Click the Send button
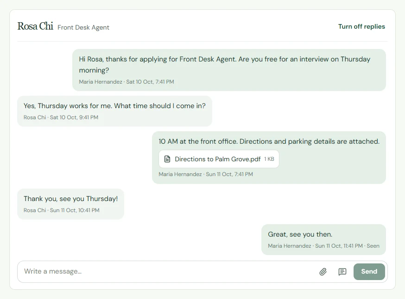Image resolution: width=405 pixels, height=299 pixels. (x=369, y=271)
